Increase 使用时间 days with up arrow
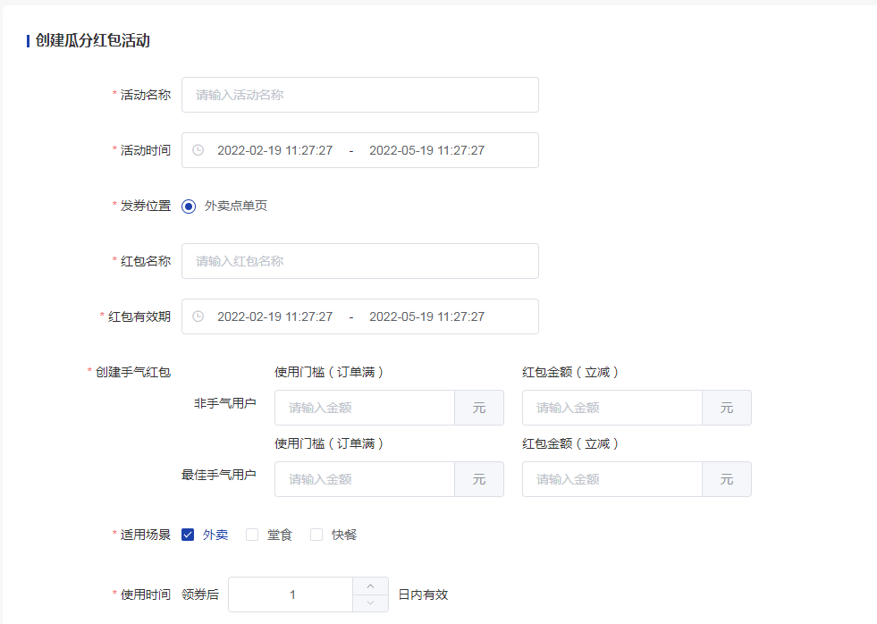The height and width of the screenshot is (624, 877). coord(370,586)
